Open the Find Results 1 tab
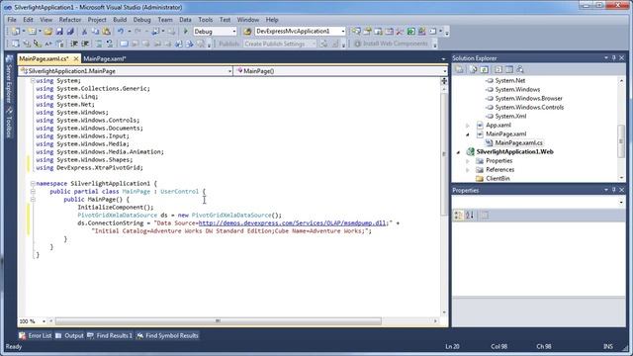 pyautogui.click(x=110, y=335)
